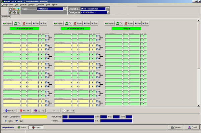Select the Tabellone tab
This screenshot has height=133, width=201.
pyautogui.click(x=6, y=17)
